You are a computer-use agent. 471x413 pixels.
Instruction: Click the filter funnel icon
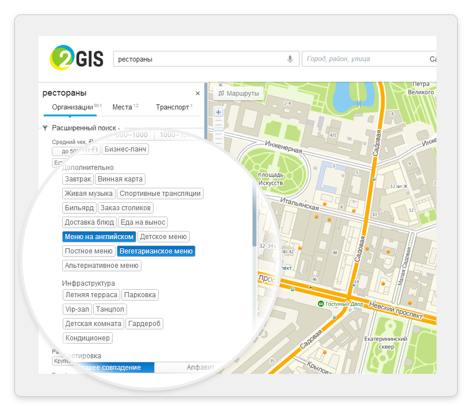45,128
